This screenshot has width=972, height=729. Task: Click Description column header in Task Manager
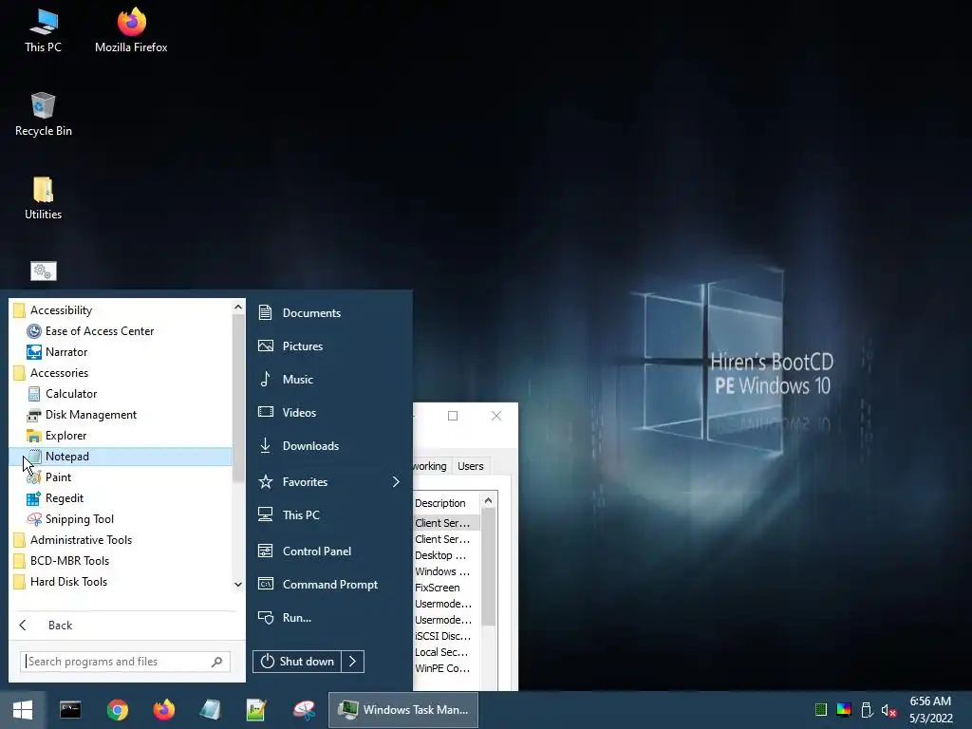coord(440,503)
